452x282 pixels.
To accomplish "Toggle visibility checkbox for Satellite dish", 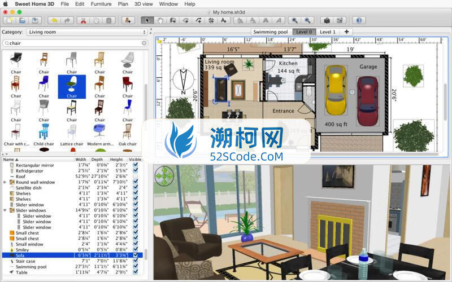I will pyautogui.click(x=135, y=188).
